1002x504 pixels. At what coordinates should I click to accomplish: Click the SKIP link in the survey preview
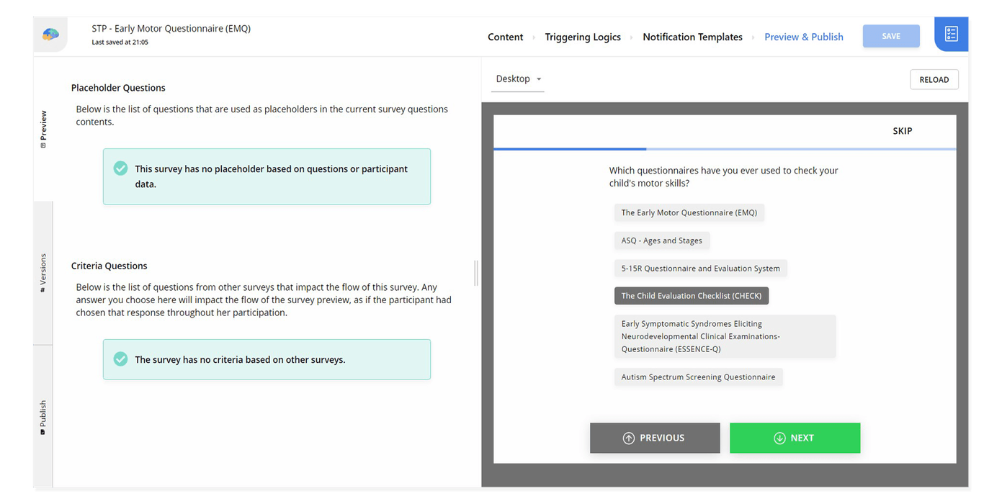902,131
